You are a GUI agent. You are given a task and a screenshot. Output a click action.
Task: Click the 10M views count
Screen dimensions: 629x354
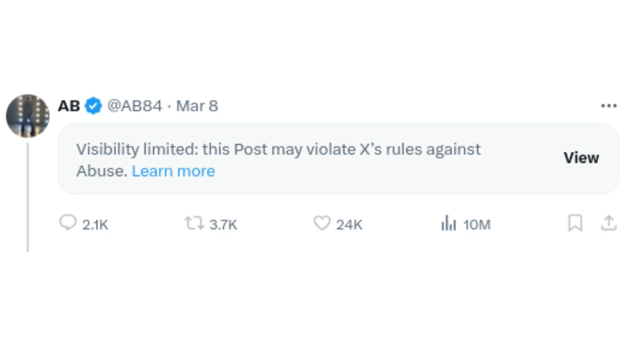point(477,225)
